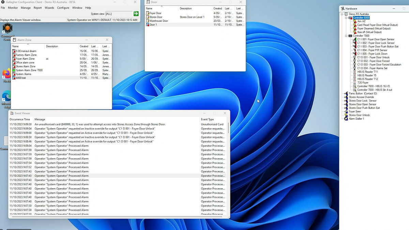Select the Foyer Door icon in Door list

148,13
